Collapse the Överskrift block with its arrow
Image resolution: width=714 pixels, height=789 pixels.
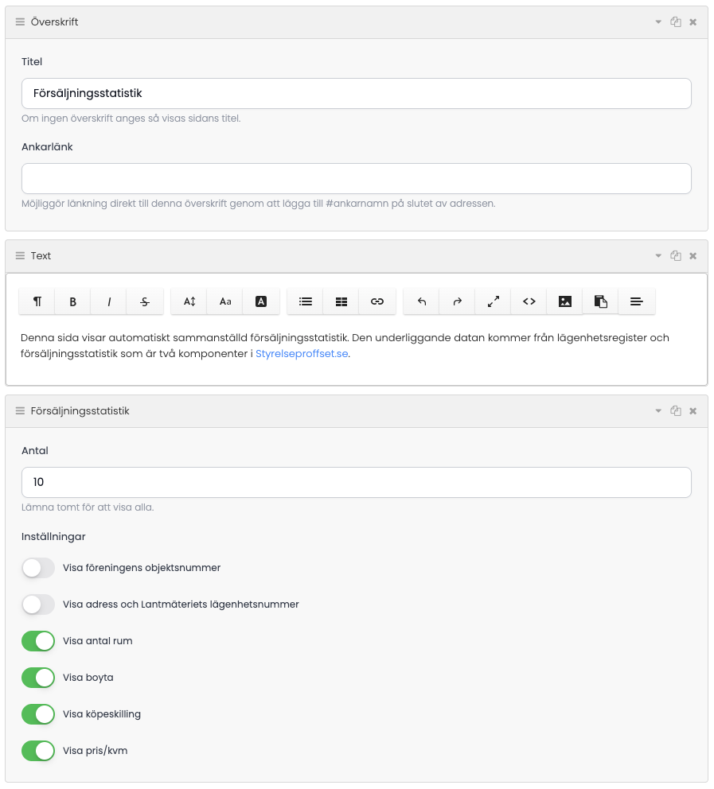coord(658,22)
